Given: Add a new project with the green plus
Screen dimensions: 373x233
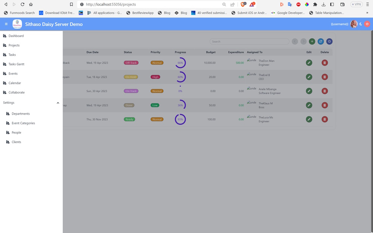Looking at the screenshot, I should (312, 41).
